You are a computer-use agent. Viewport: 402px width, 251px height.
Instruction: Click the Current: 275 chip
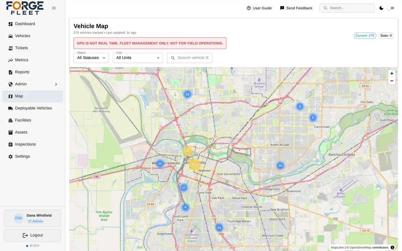(x=365, y=35)
